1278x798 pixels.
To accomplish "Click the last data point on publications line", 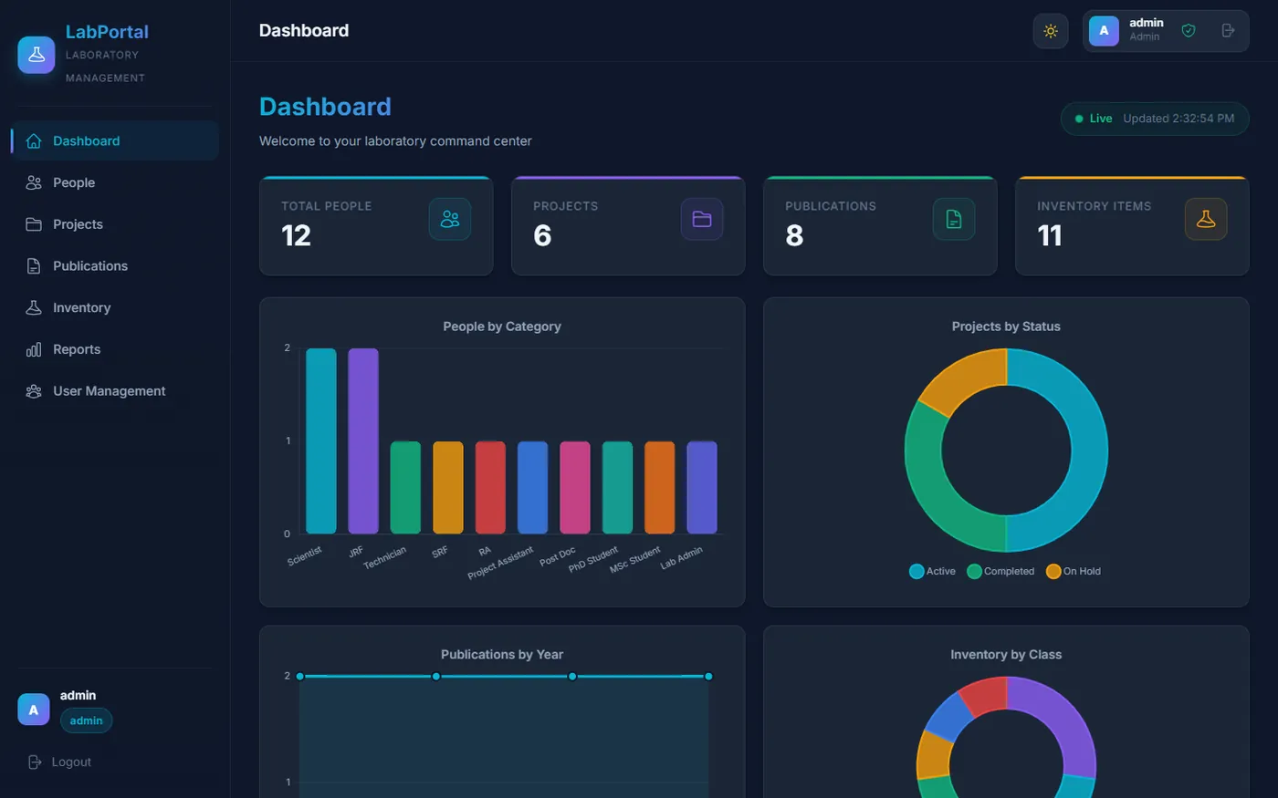I will (x=708, y=677).
